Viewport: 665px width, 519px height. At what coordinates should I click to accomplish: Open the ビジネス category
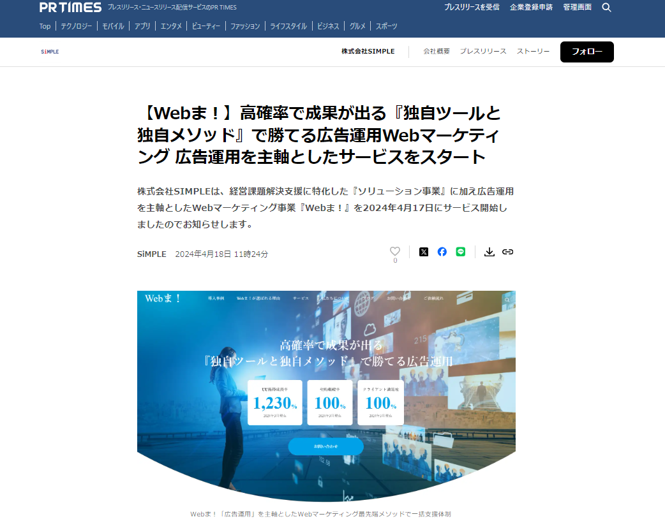(328, 26)
